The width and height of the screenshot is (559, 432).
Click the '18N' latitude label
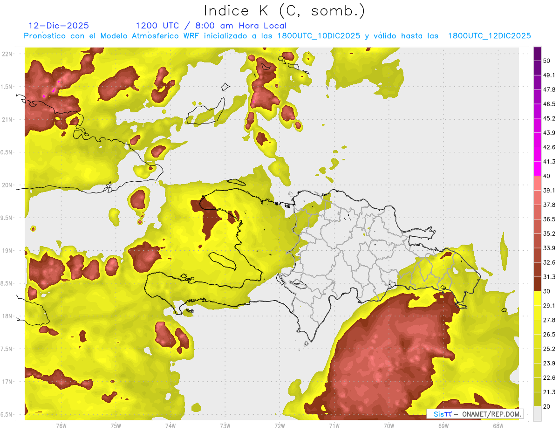(x=7, y=316)
